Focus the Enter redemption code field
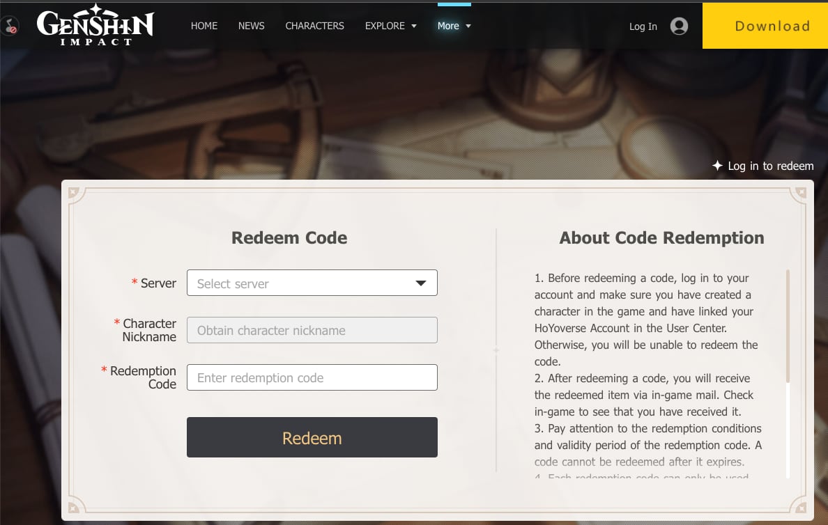The width and height of the screenshot is (828, 525). (x=312, y=377)
